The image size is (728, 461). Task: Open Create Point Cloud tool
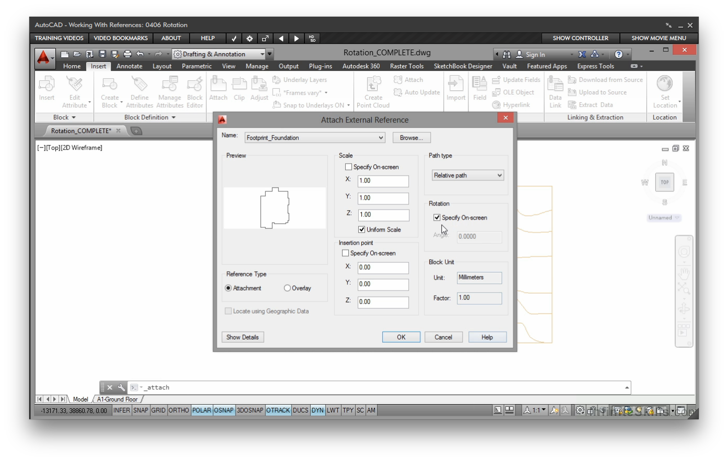point(373,92)
